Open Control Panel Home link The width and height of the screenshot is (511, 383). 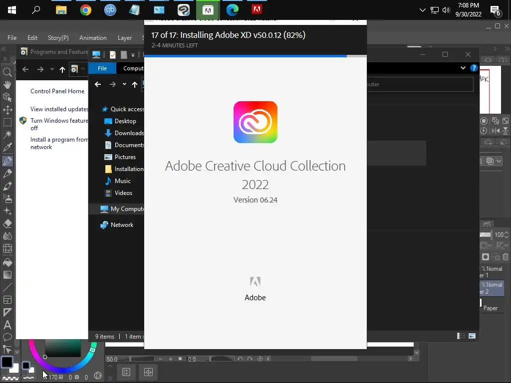[x=57, y=91]
